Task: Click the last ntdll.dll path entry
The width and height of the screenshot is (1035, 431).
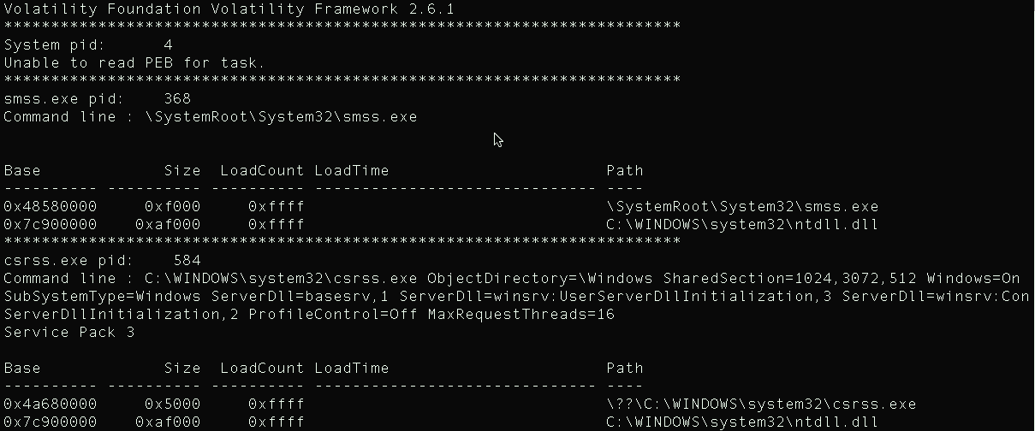Action: (742, 422)
